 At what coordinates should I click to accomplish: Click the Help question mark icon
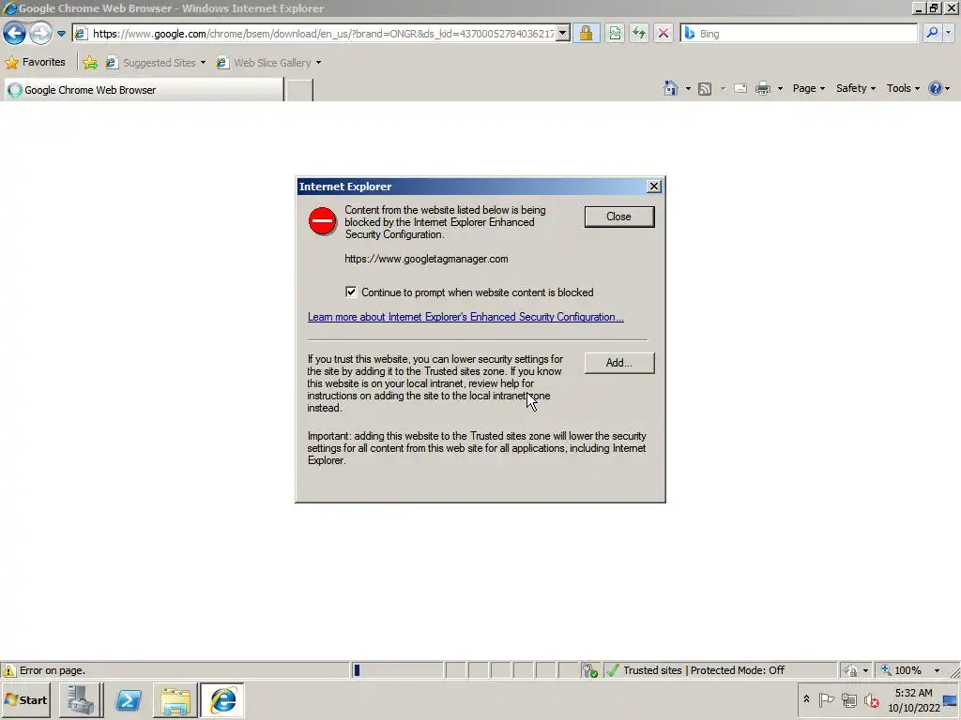936,88
